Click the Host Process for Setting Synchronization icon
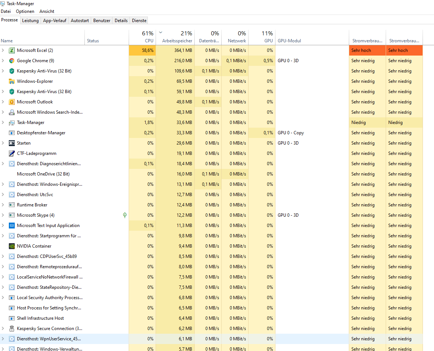The image size is (434, 351). pos(12,308)
